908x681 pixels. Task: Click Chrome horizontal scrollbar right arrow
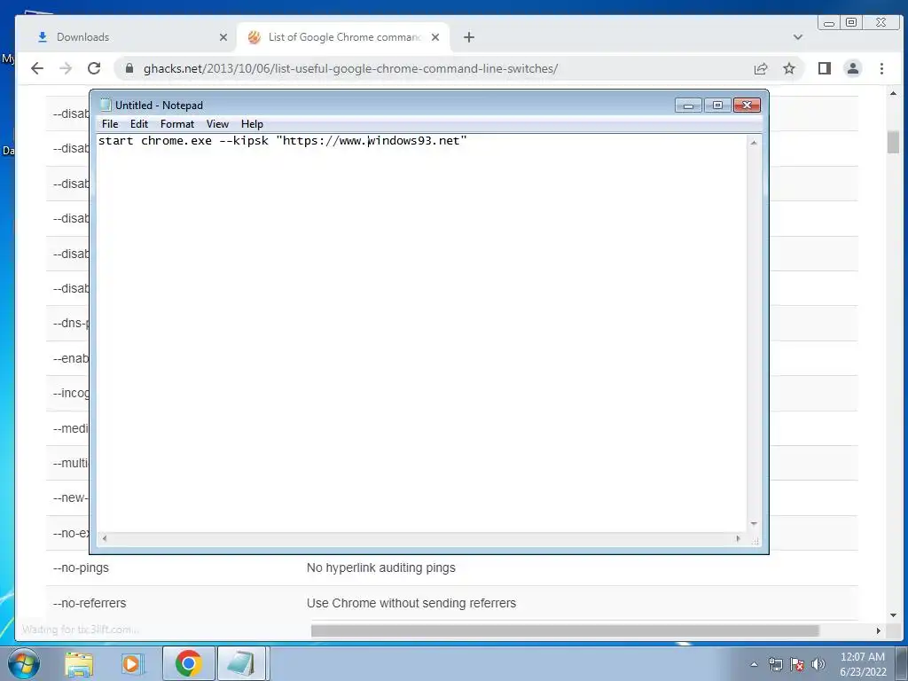point(879,630)
